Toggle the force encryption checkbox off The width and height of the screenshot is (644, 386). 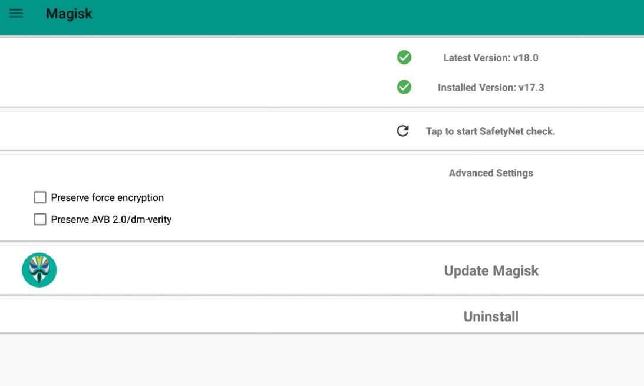[x=39, y=197]
